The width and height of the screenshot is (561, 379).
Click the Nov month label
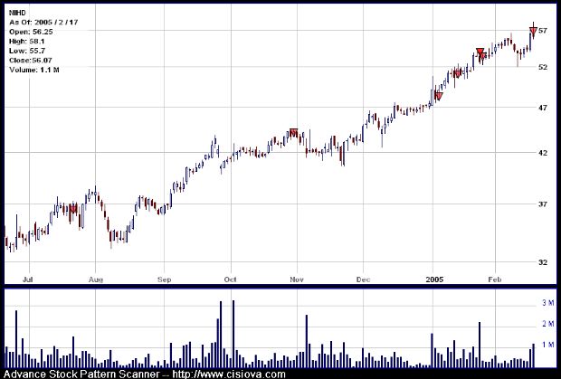(297, 280)
